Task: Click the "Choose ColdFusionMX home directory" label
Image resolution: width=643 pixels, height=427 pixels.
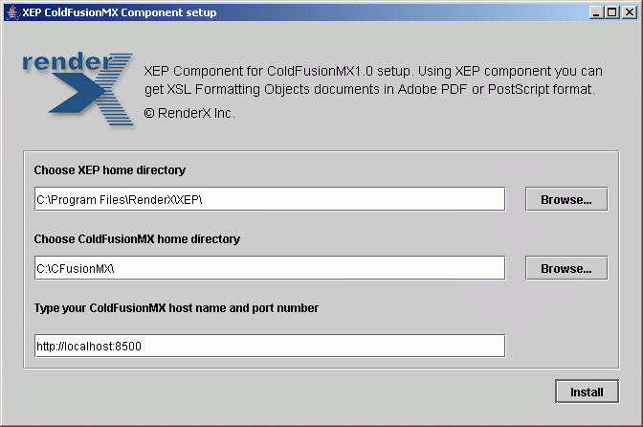Action: click(x=137, y=238)
